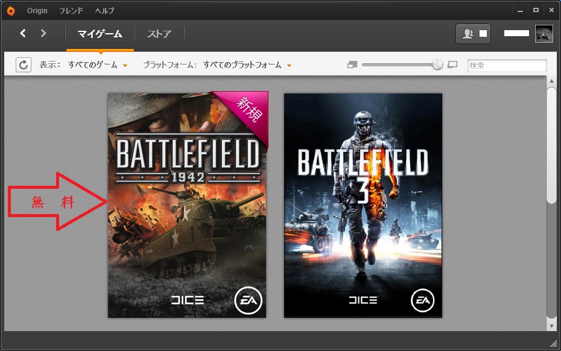Switch to the ストア tab

coord(159,34)
